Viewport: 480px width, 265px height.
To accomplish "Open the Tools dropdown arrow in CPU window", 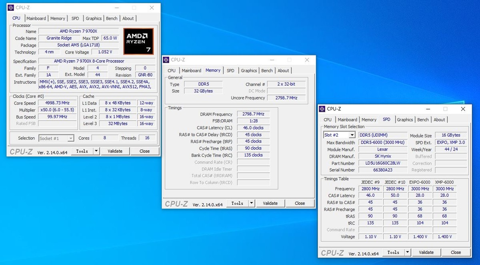I will (x=96, y=151).
